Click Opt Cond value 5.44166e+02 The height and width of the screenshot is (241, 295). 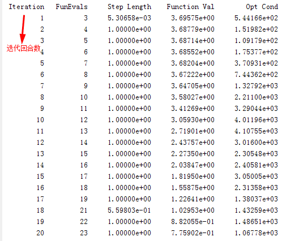256,18
